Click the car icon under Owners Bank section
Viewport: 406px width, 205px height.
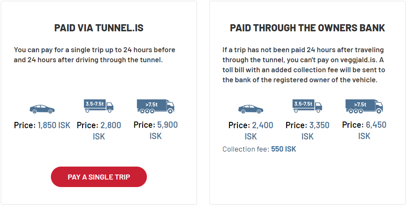250,109
